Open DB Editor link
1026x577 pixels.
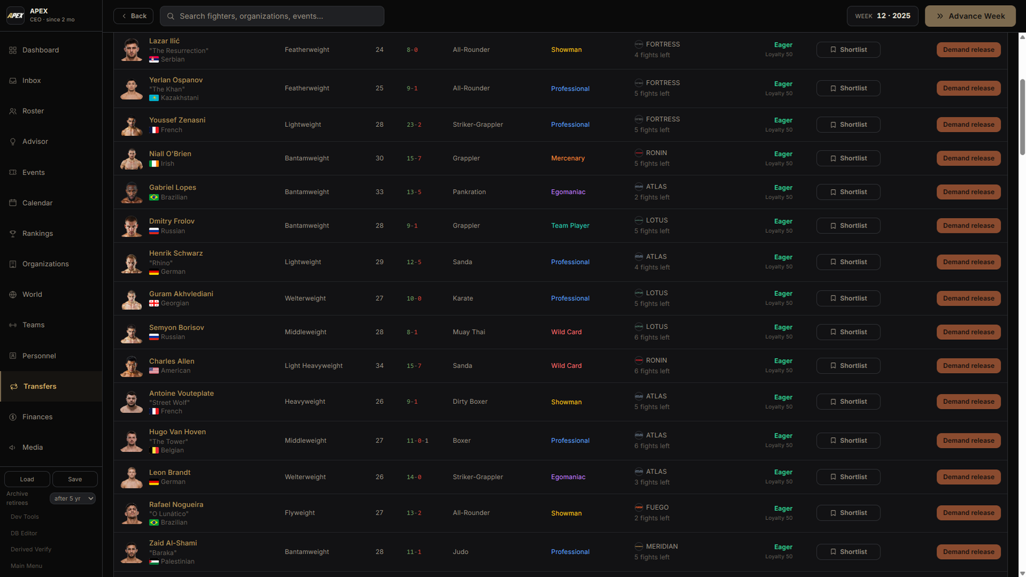coord(24,533)
